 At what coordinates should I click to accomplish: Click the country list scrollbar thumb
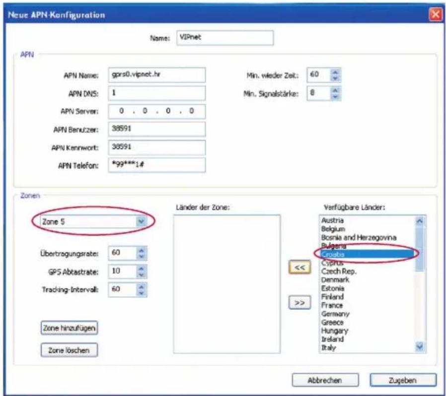[x=420, y=248]
